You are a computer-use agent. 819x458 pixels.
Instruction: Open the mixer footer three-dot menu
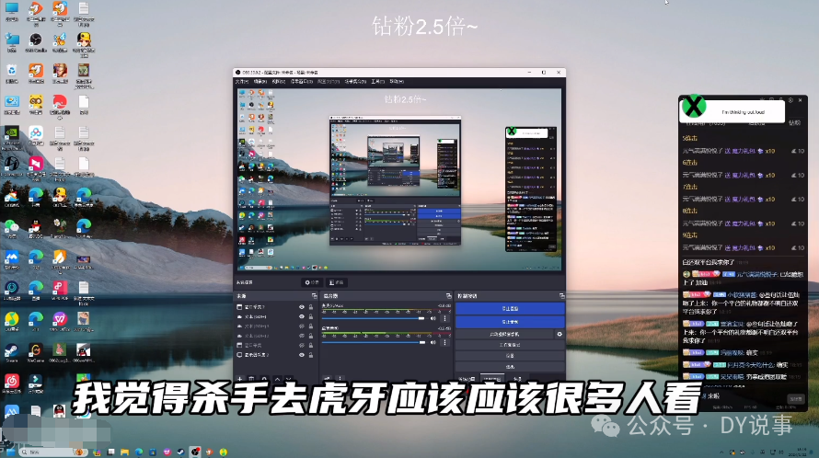[x=340, y=379]
